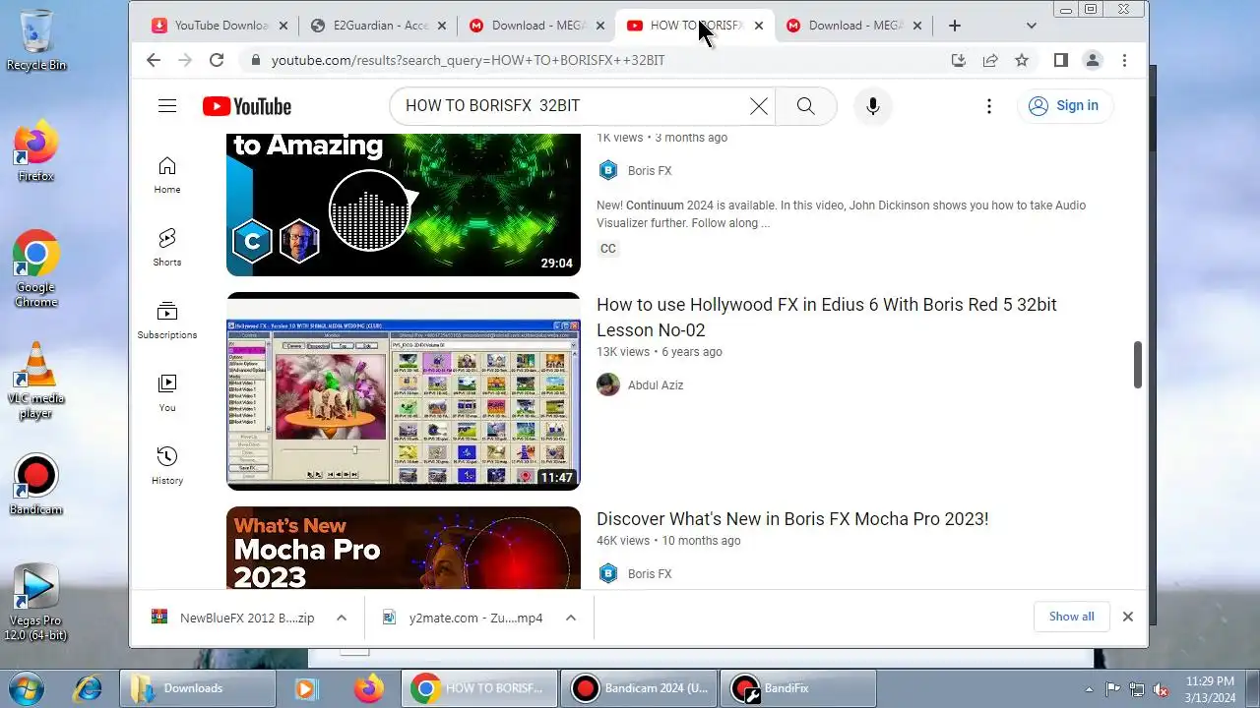Open Home in the YouTube sidebar

click(167, 175)
